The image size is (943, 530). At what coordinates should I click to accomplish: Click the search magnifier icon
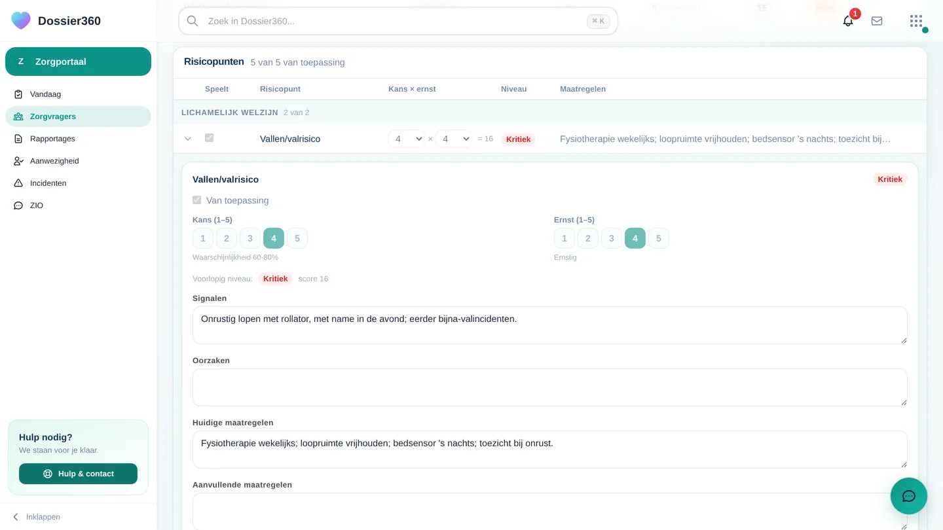[193, 21]
